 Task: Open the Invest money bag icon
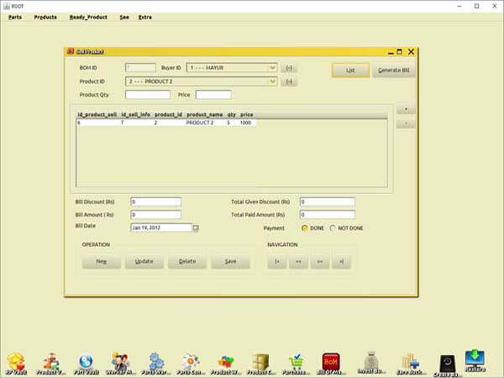tap(371, 363)
